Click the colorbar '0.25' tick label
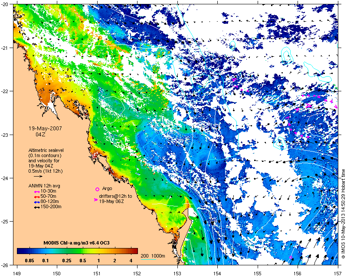Viewport: 347px width, 277px height. pos(67,261)
